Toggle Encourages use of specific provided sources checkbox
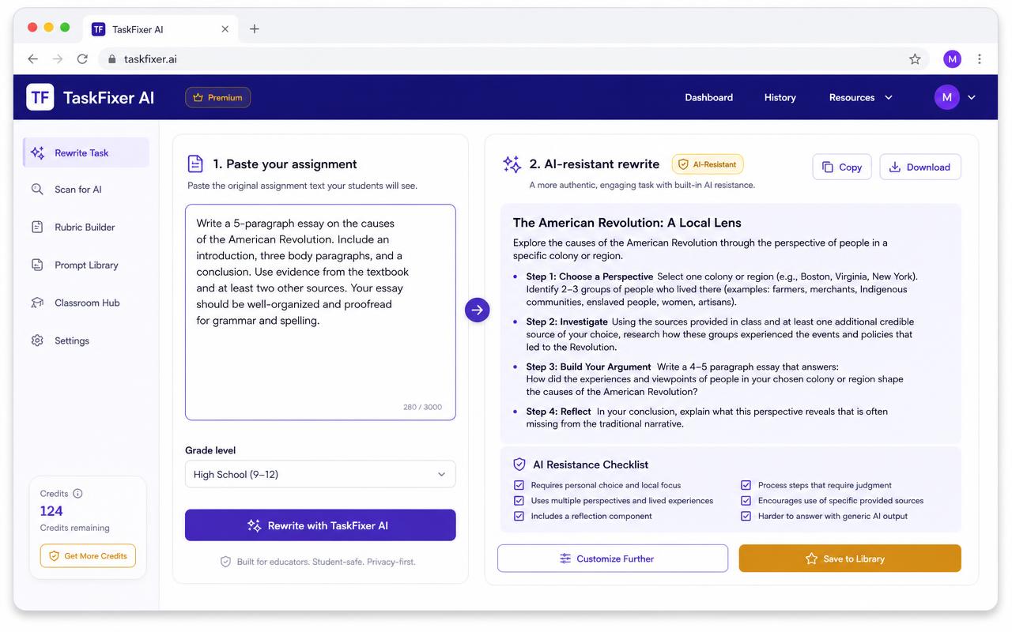The height and width of the screenshot is (632, 1012). click(746, 500)
